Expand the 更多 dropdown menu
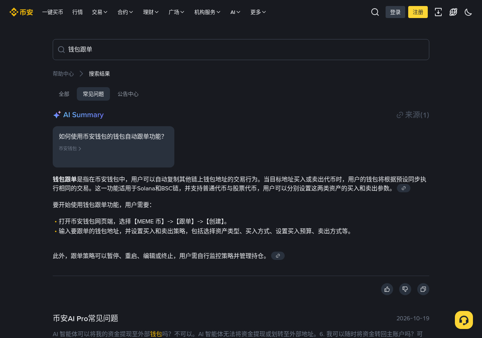482x338 pixels. click(258, 12)
